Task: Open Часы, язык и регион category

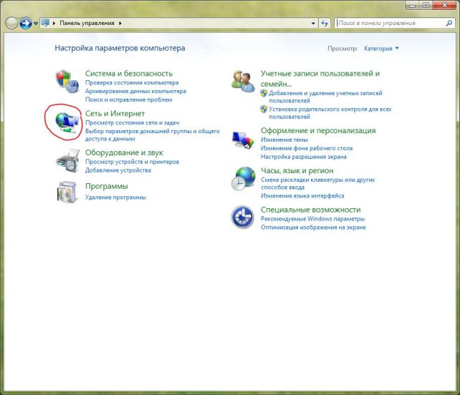Action: click(297, 170)
